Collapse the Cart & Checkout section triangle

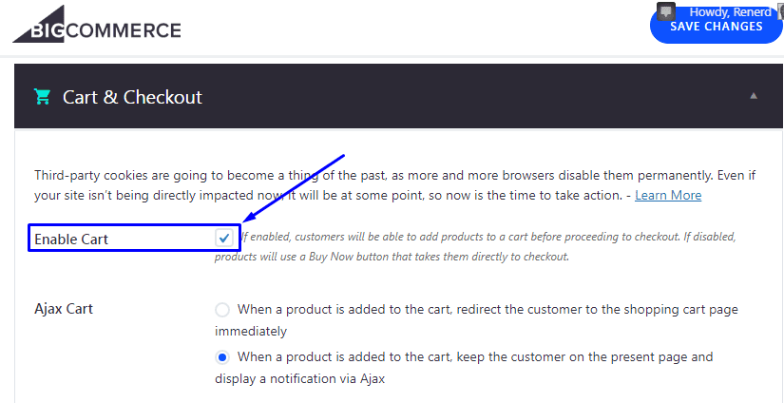pos(754,95)
